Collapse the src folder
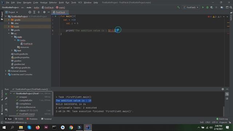This screenshot has height=131, width=233. point(9,33)
